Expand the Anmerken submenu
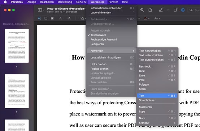Screen dimensions: 200x131 (x=111, y=51)
